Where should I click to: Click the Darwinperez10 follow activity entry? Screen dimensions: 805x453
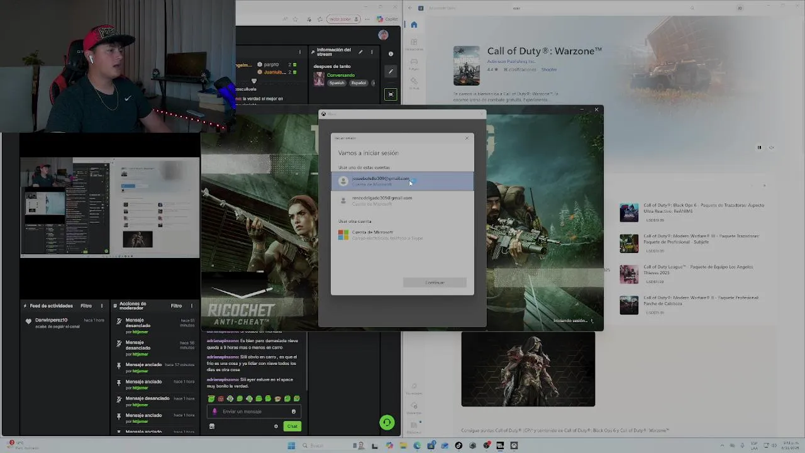(65, 323)
